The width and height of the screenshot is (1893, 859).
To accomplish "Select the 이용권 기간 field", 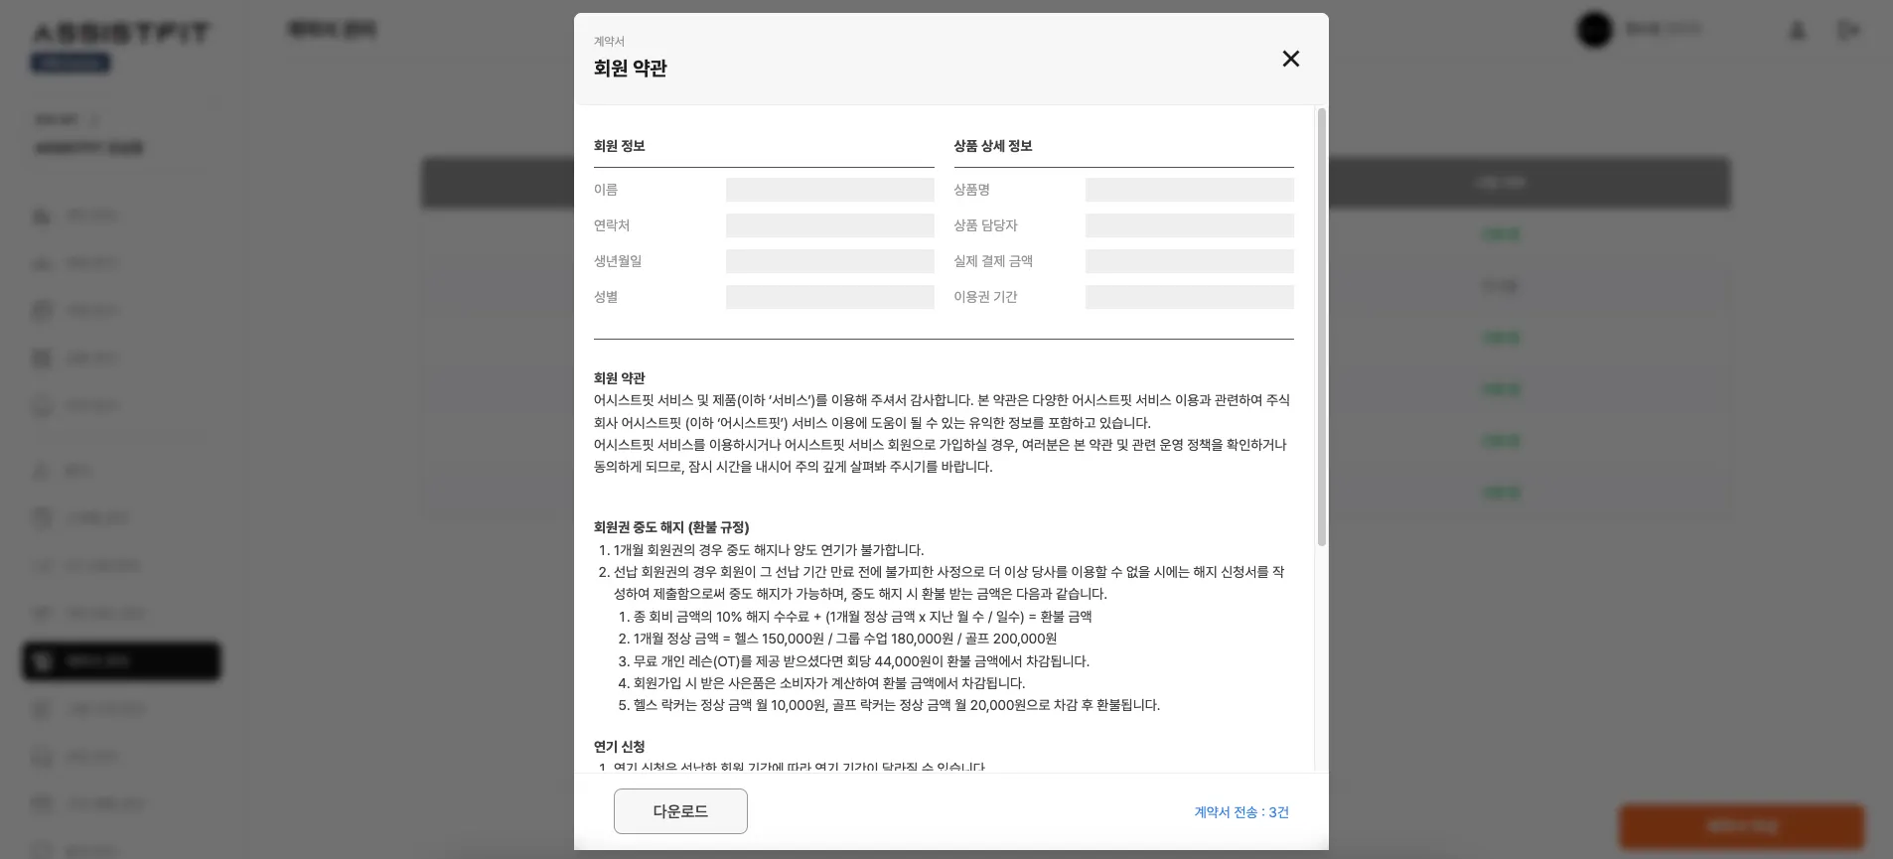I will click(x=1189, y=297).
